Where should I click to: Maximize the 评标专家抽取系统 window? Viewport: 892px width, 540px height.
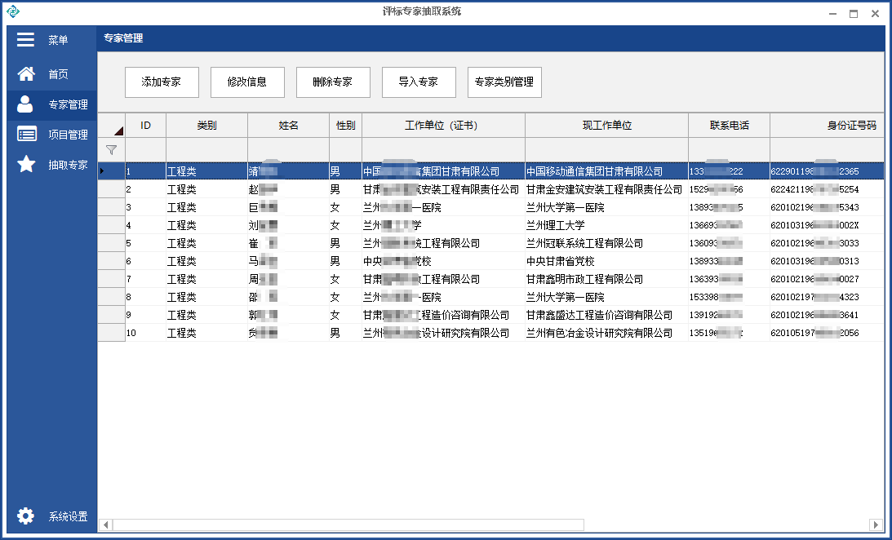coord(854,14)
